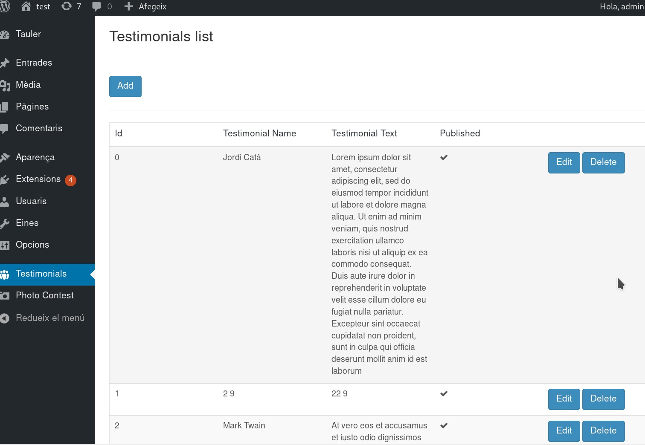Delete the Jordi Català testimonial
Image resolution: width=645 pixels, height=445 pixels.
click(x=603, y=162)
